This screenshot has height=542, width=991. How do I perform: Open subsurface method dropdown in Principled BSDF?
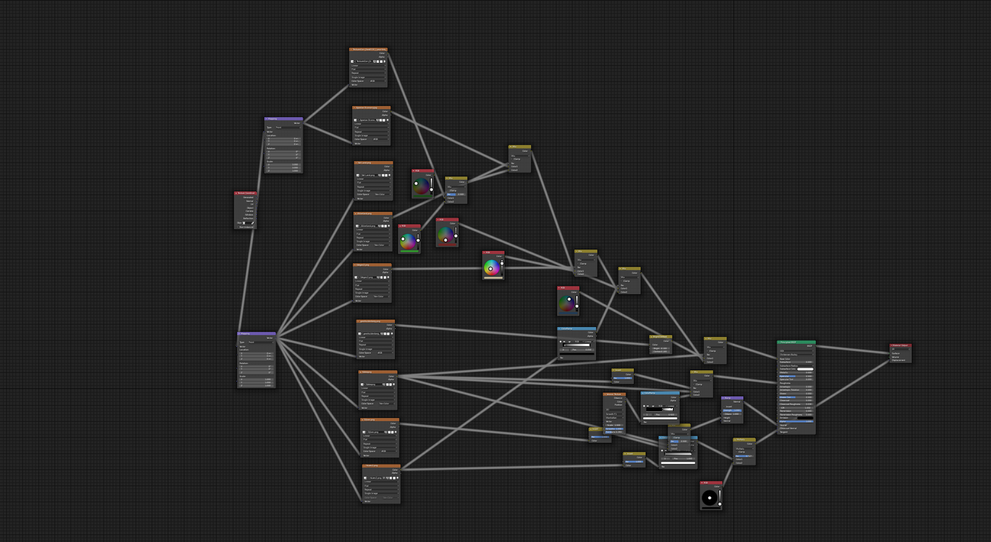click(797, 355)
